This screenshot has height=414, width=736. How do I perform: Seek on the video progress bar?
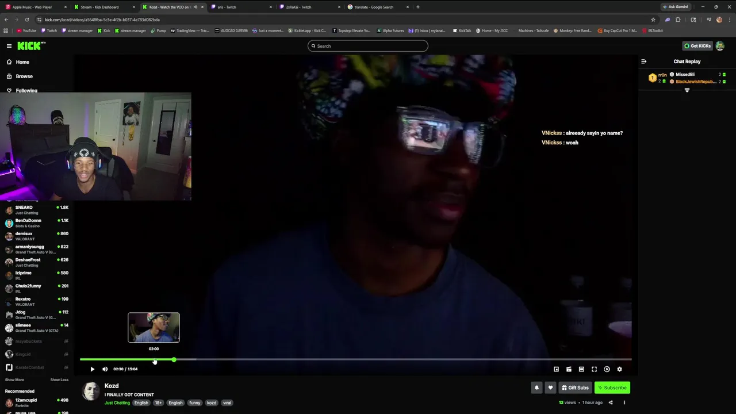(355, 360)
